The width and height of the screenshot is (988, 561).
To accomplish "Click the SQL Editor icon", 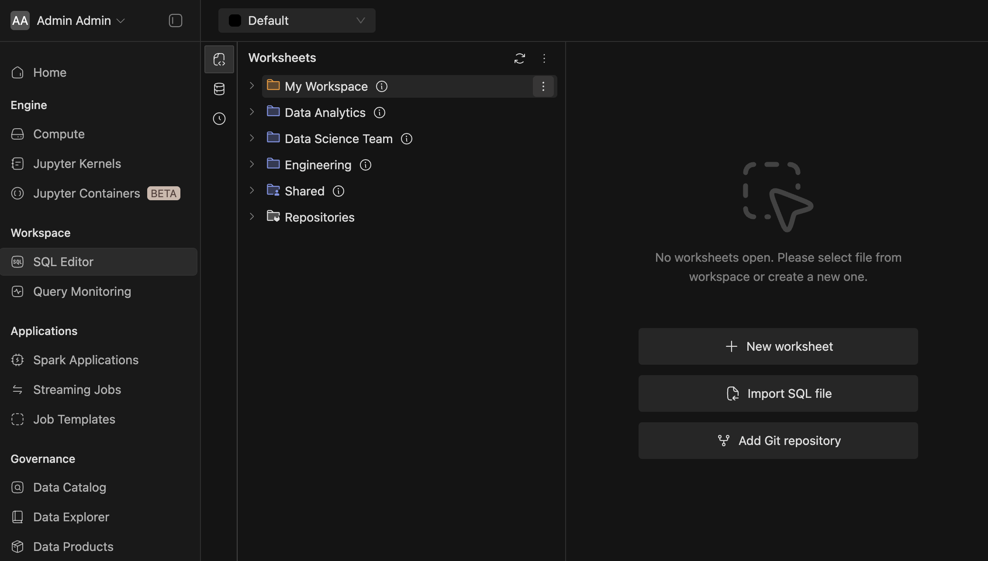I will [x=17, y=262].
